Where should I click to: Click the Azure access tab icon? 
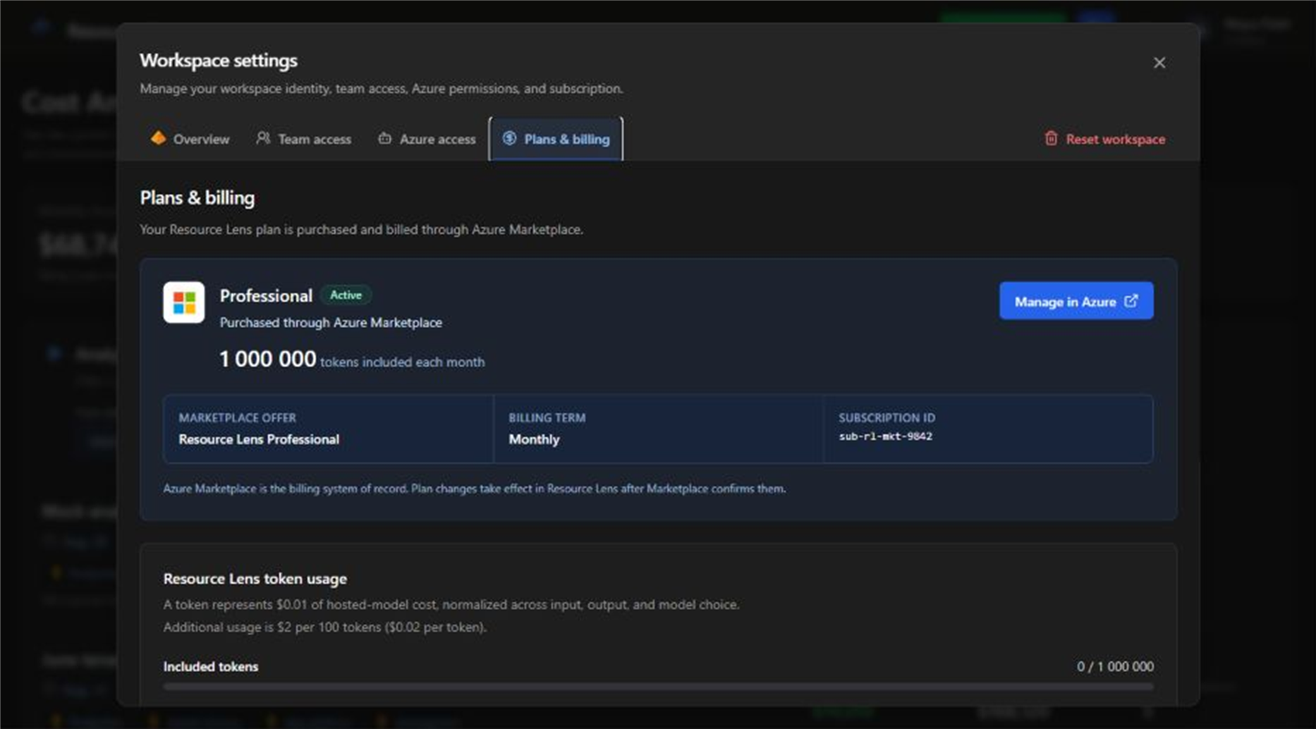point(384,138)
